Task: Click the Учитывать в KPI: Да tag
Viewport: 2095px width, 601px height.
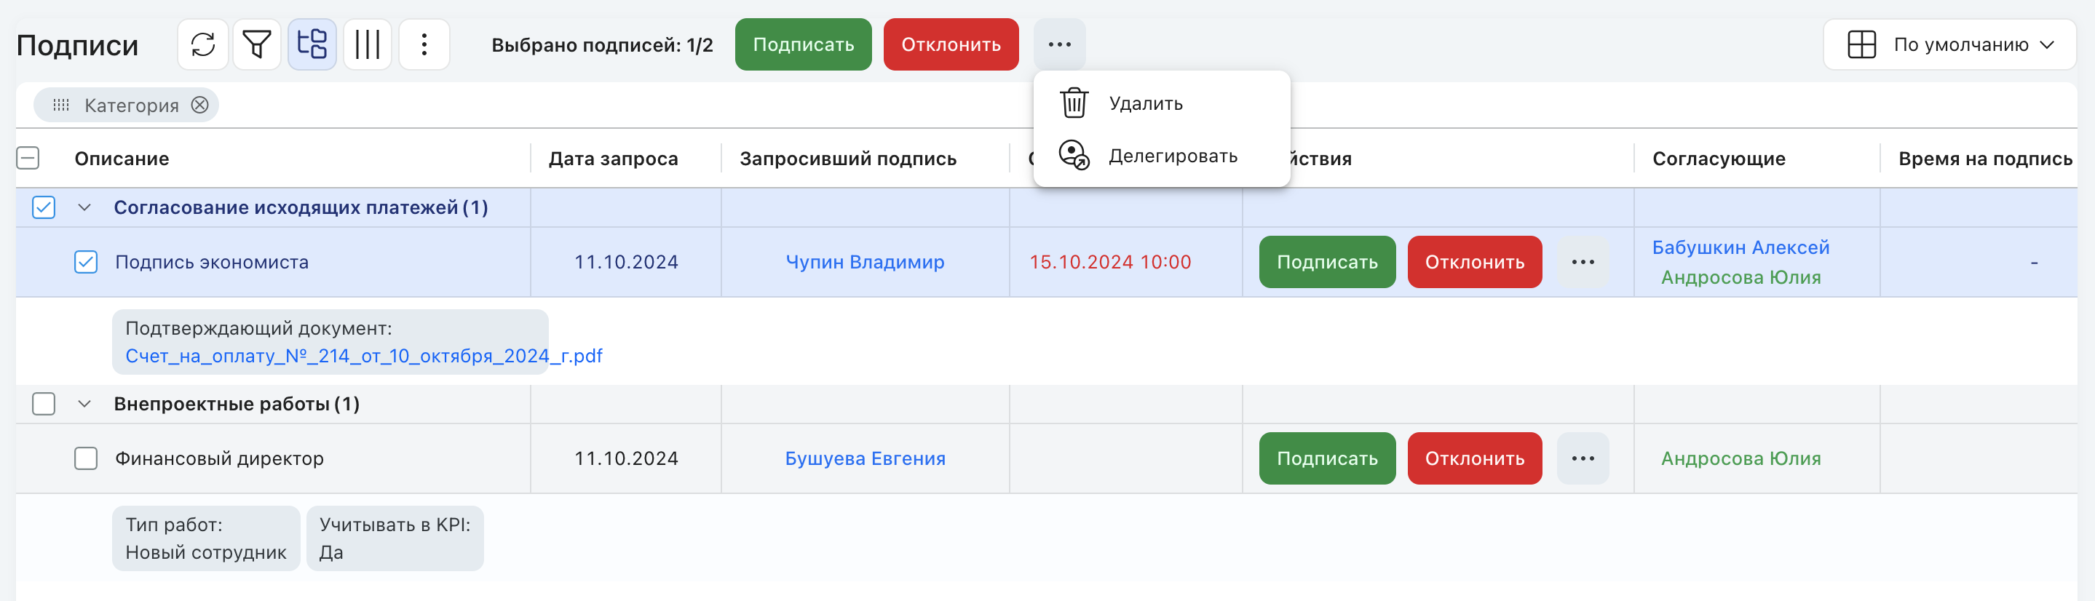Action: (x=395, y=538)
